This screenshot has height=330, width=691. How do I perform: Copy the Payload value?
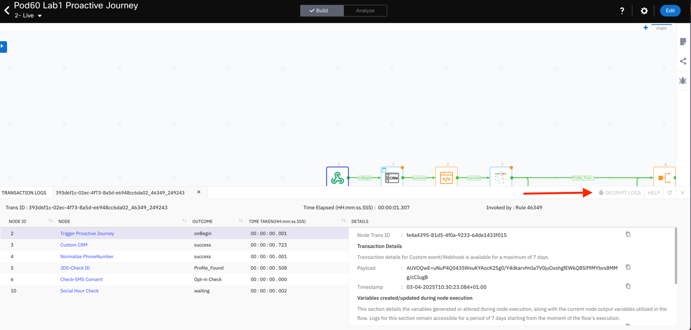628,267
